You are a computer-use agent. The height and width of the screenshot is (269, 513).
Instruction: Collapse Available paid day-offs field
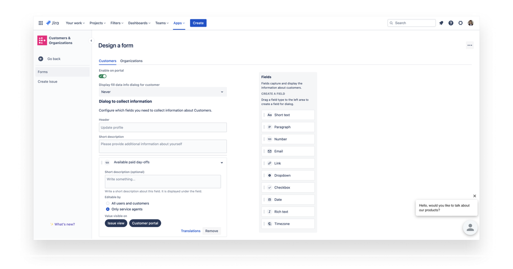coord(222,162)
